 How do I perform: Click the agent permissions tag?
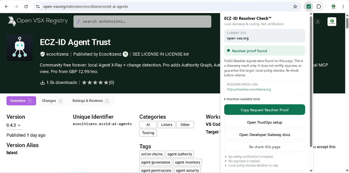[x=156, y=170]
